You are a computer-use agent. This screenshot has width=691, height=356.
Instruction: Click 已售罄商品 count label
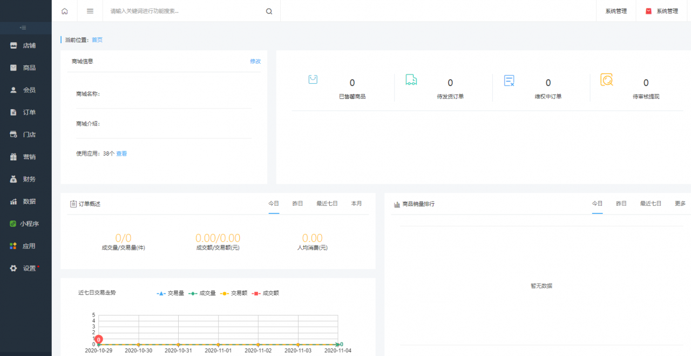coord(352,97)
